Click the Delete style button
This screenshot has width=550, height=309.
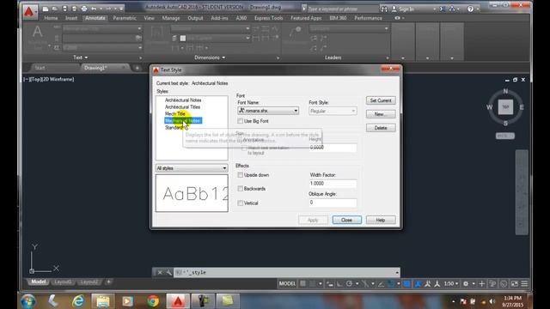tap(381, 128)
